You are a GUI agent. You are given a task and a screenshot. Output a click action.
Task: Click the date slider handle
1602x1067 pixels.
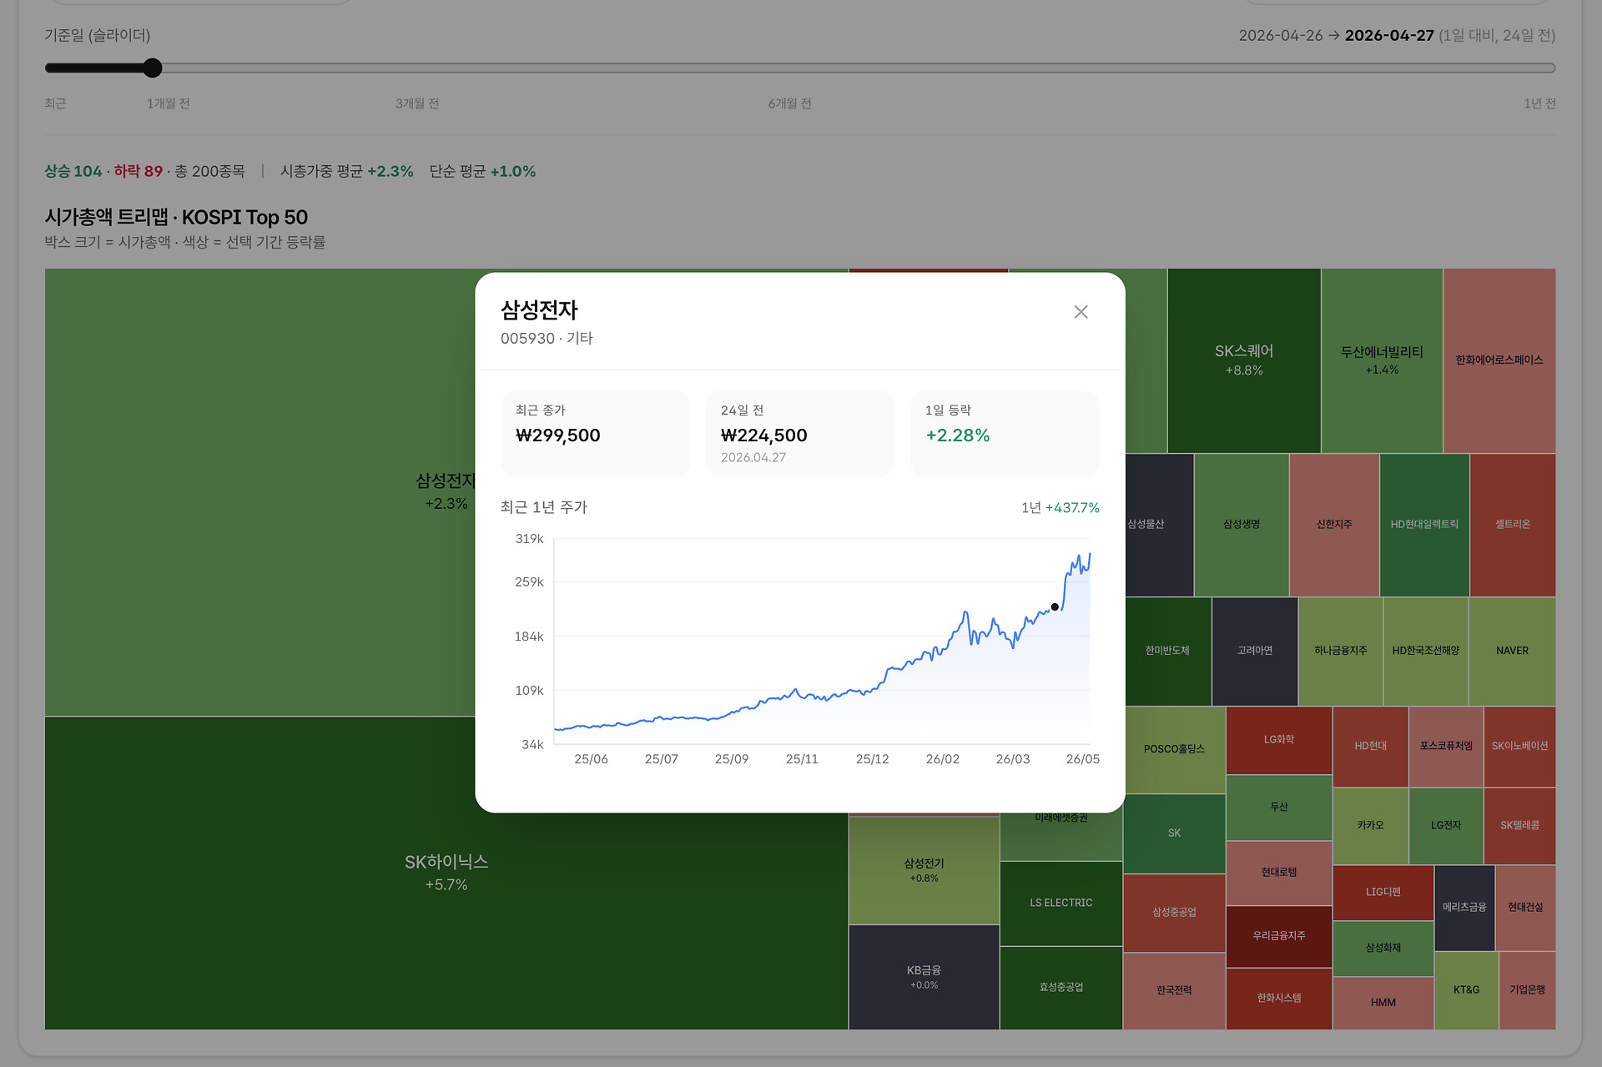tap(152, 68)
